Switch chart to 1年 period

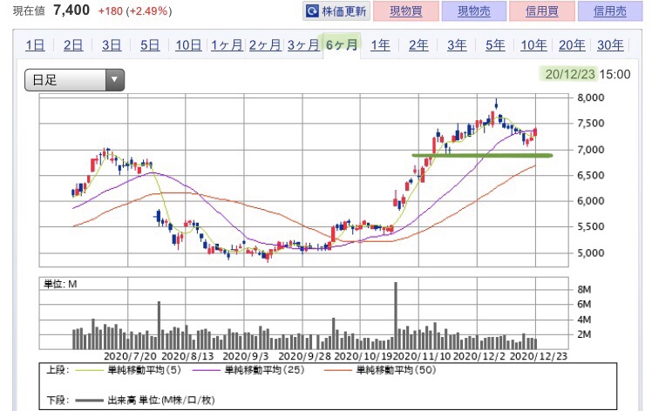(380, 45)
